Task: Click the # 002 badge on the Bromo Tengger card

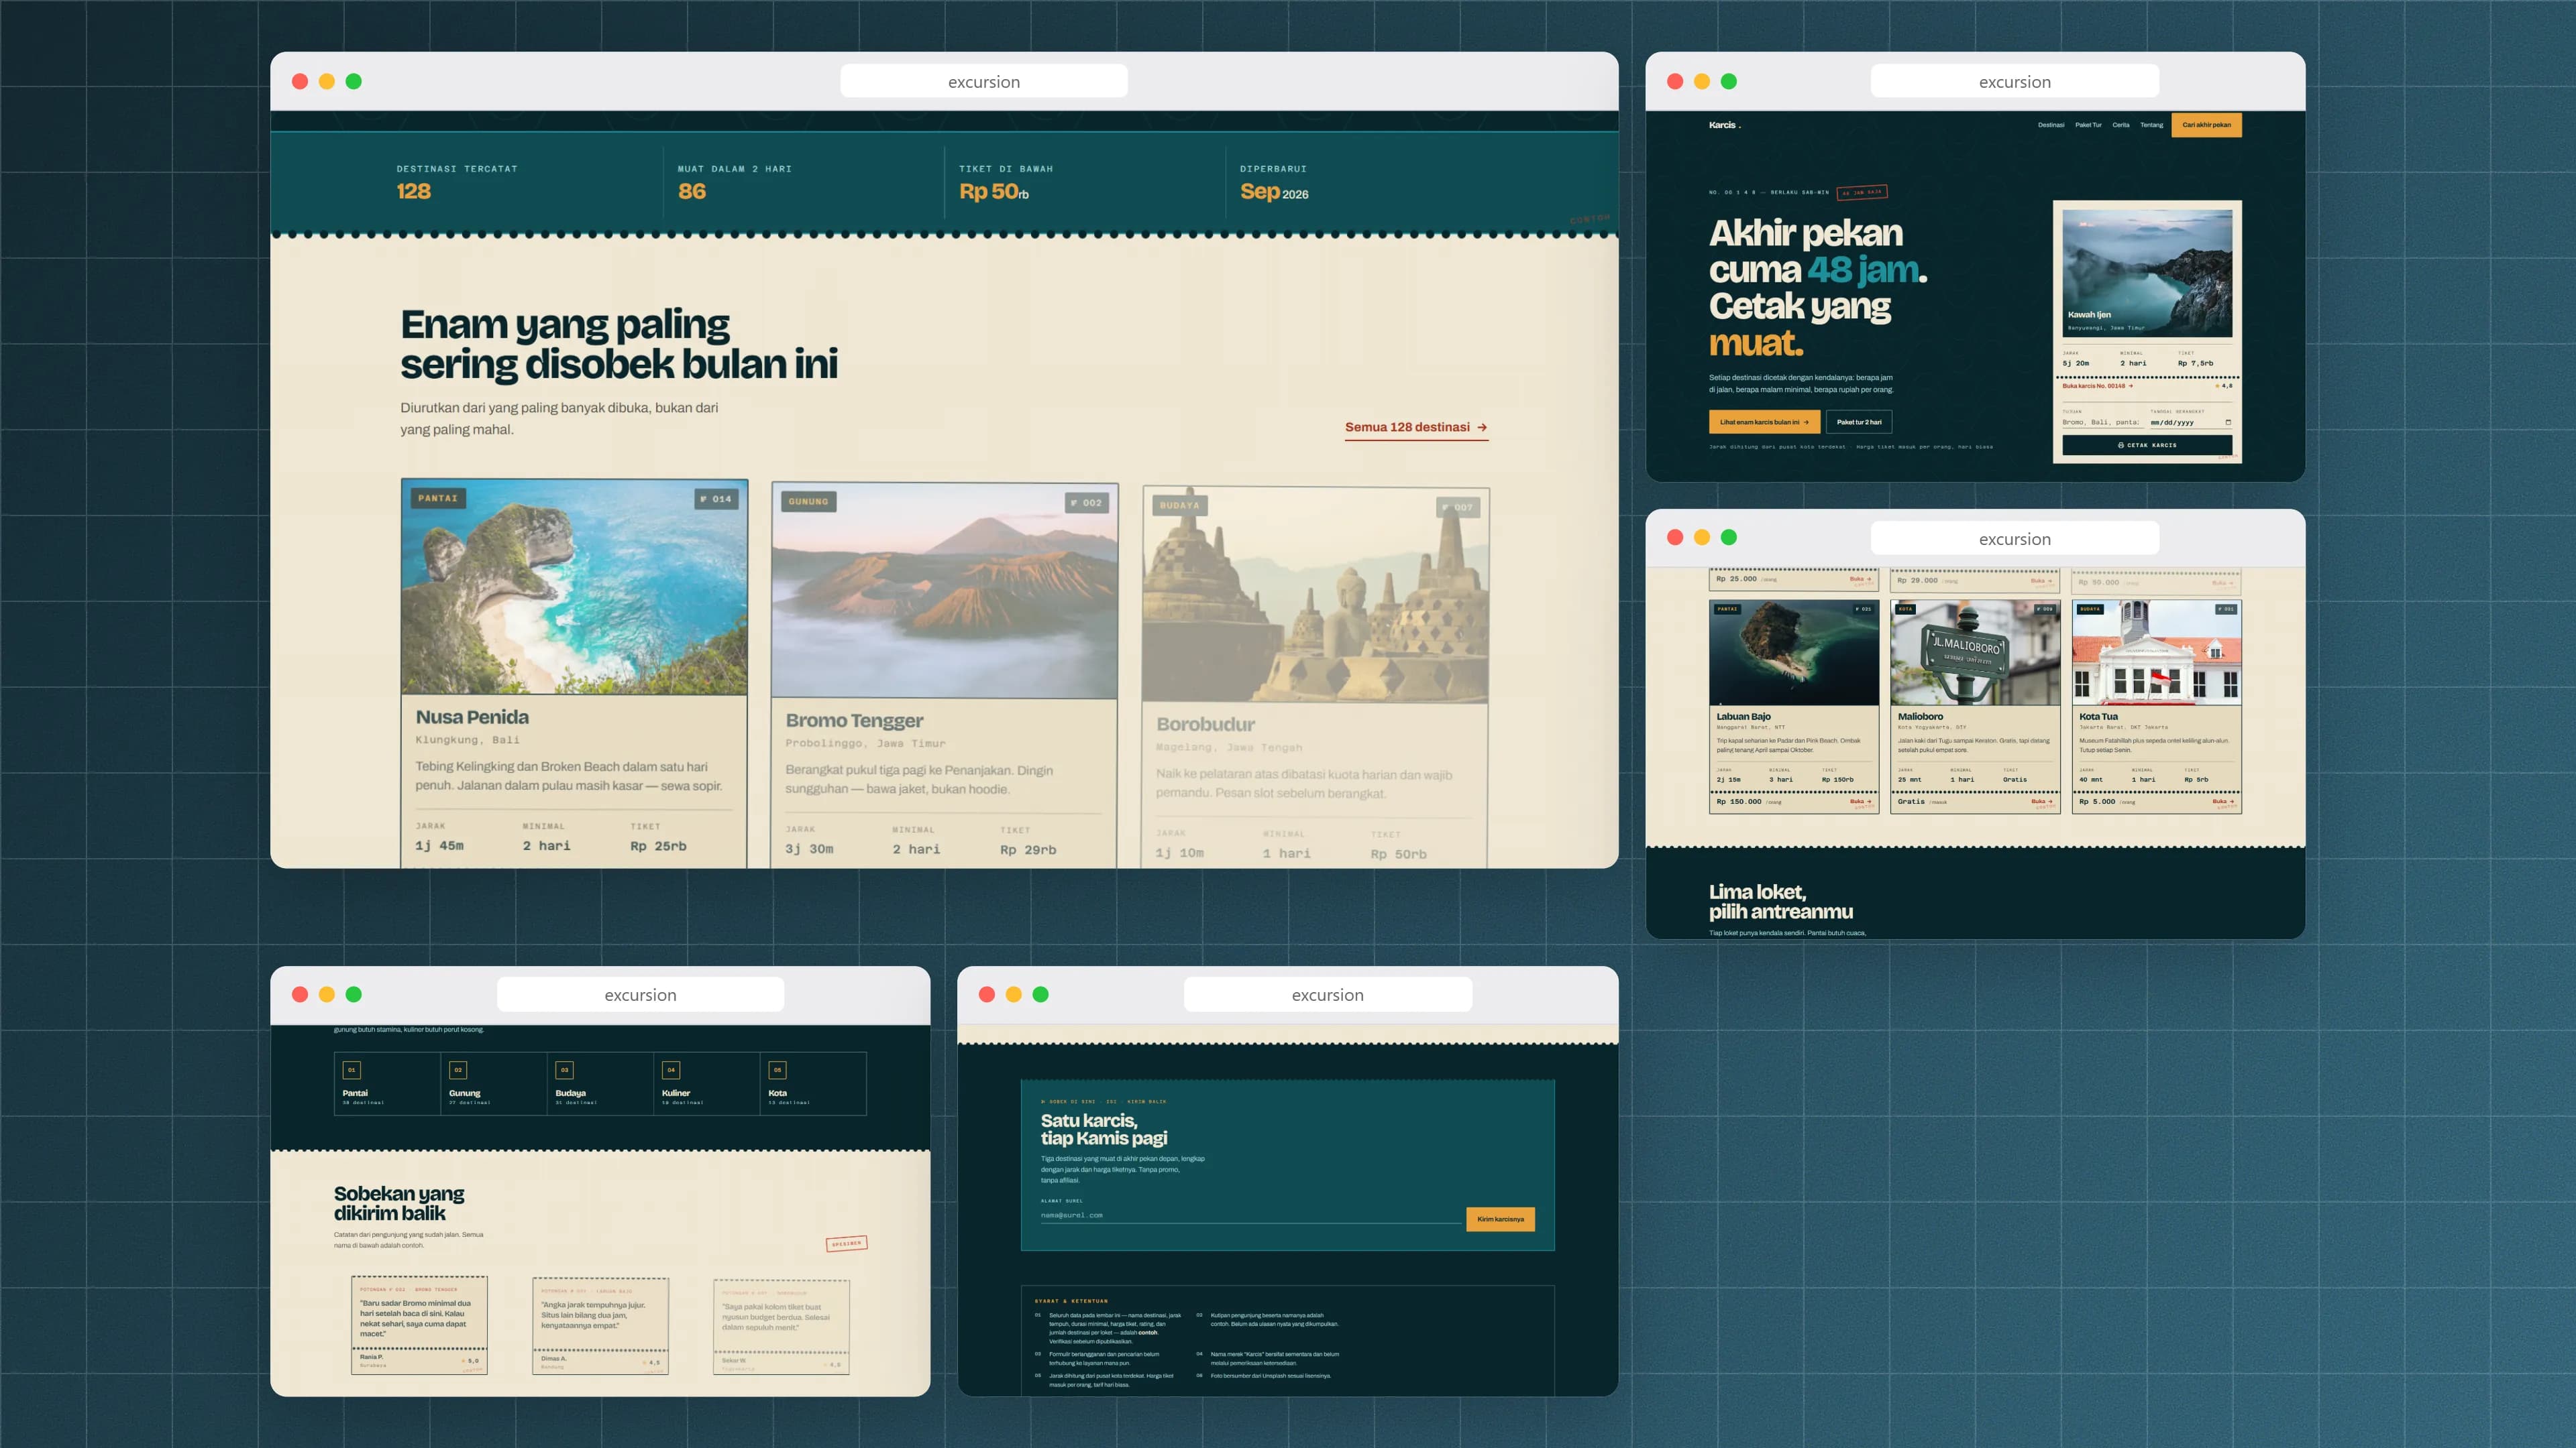Action: click(x=1086, y=503)
